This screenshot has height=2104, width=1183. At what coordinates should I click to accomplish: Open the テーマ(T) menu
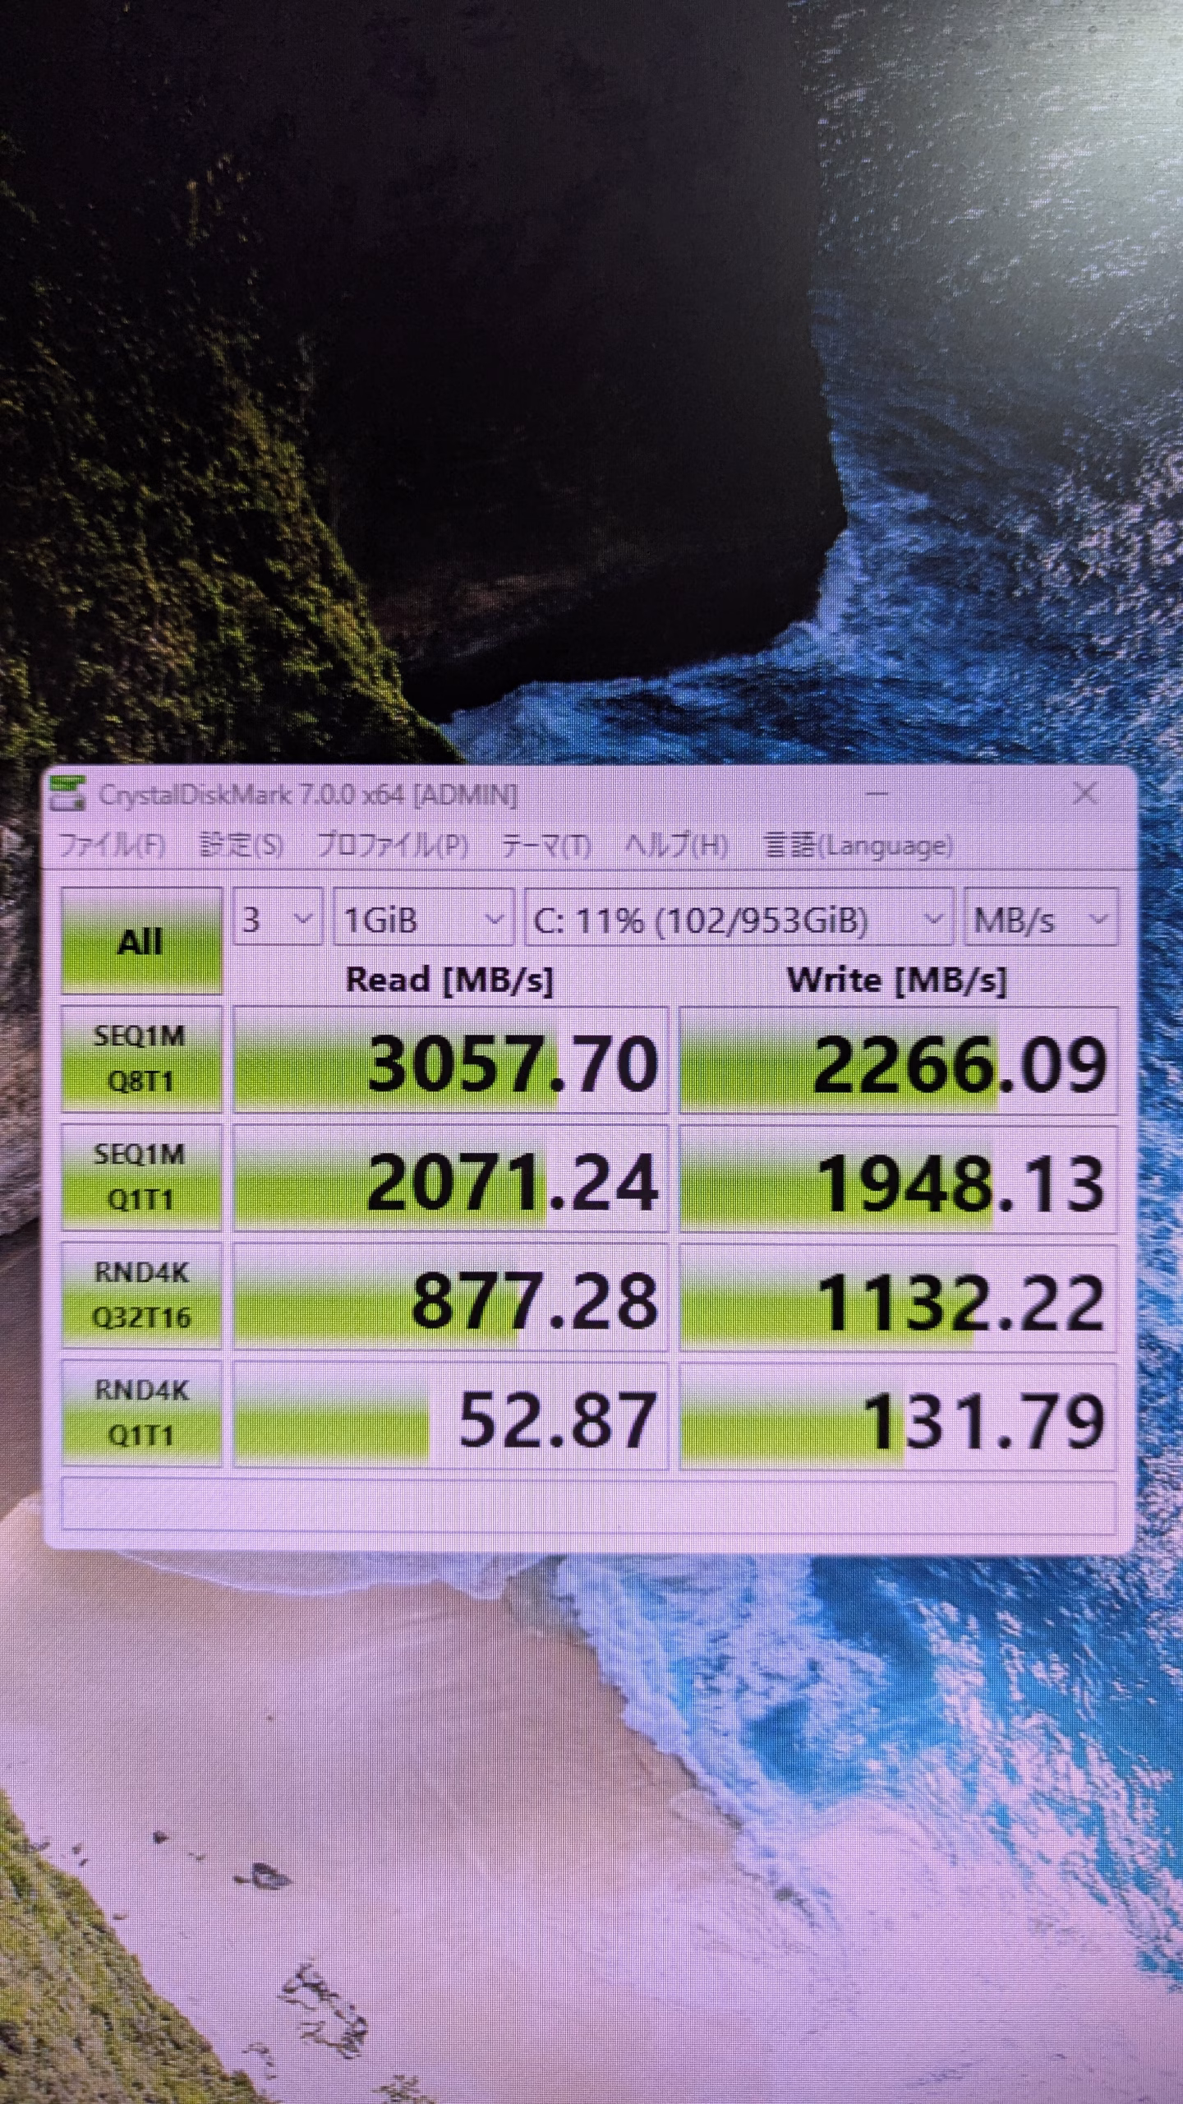(545, 846)
